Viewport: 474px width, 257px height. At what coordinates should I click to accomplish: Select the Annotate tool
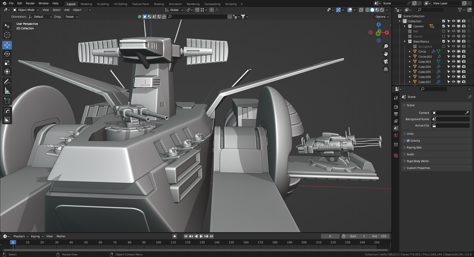[x=7, y=82]
